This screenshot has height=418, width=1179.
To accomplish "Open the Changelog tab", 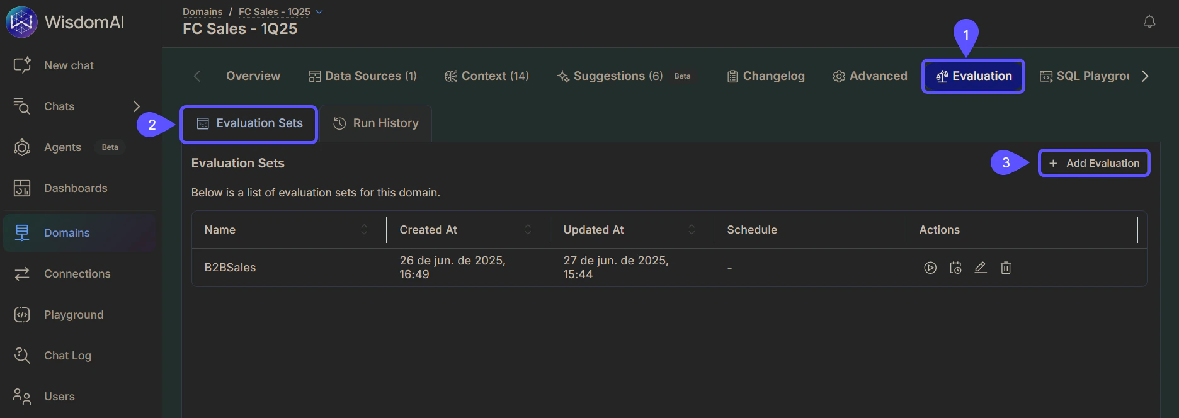I will (x=766, y=76).
